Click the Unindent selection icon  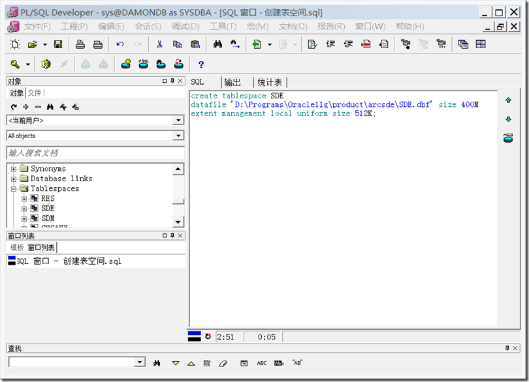tap(348, 44)
